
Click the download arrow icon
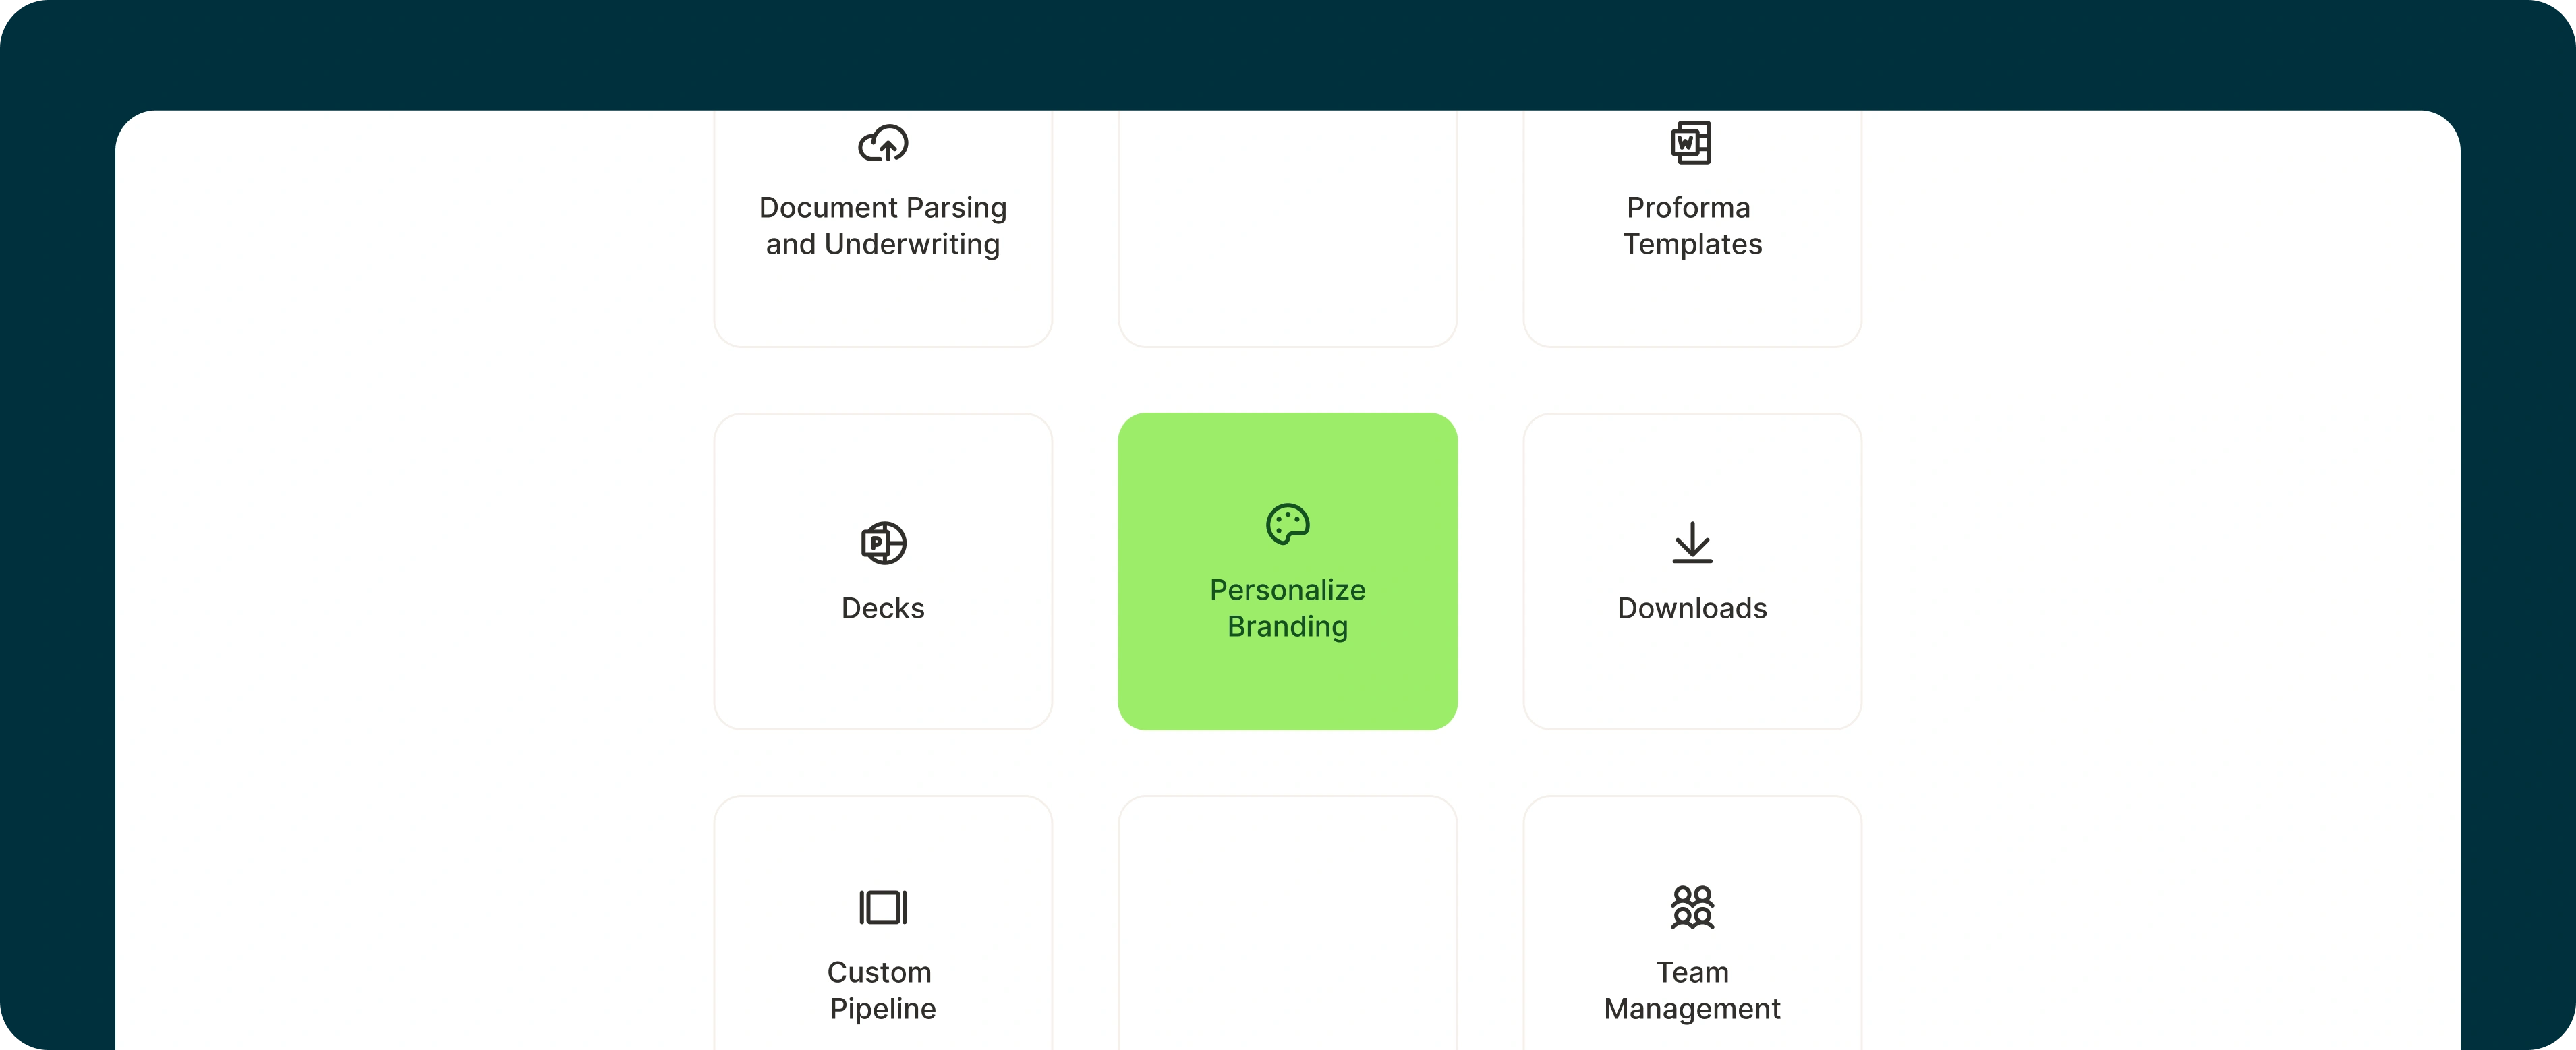point(1692,542)
